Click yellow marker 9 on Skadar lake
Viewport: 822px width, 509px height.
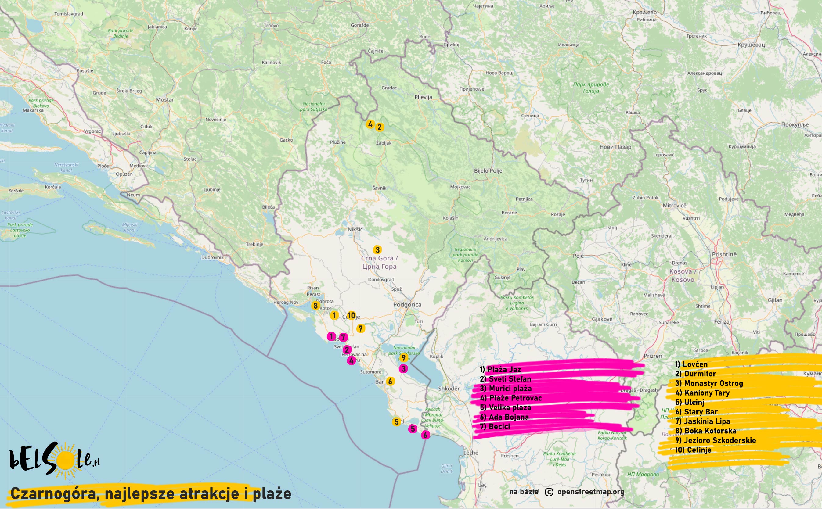403,357
